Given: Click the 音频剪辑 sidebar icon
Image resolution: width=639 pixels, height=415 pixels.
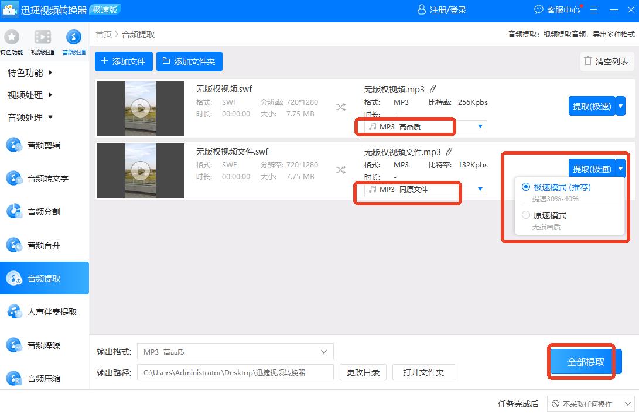Looking at the screenshot, I should pos(14,145).
